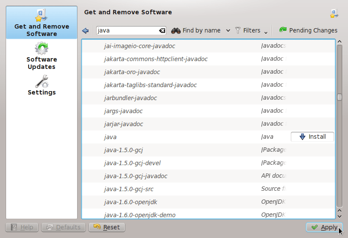
Task: Select java-1.6.0-openjdk-demo row
Action: [x=208, y=214]
